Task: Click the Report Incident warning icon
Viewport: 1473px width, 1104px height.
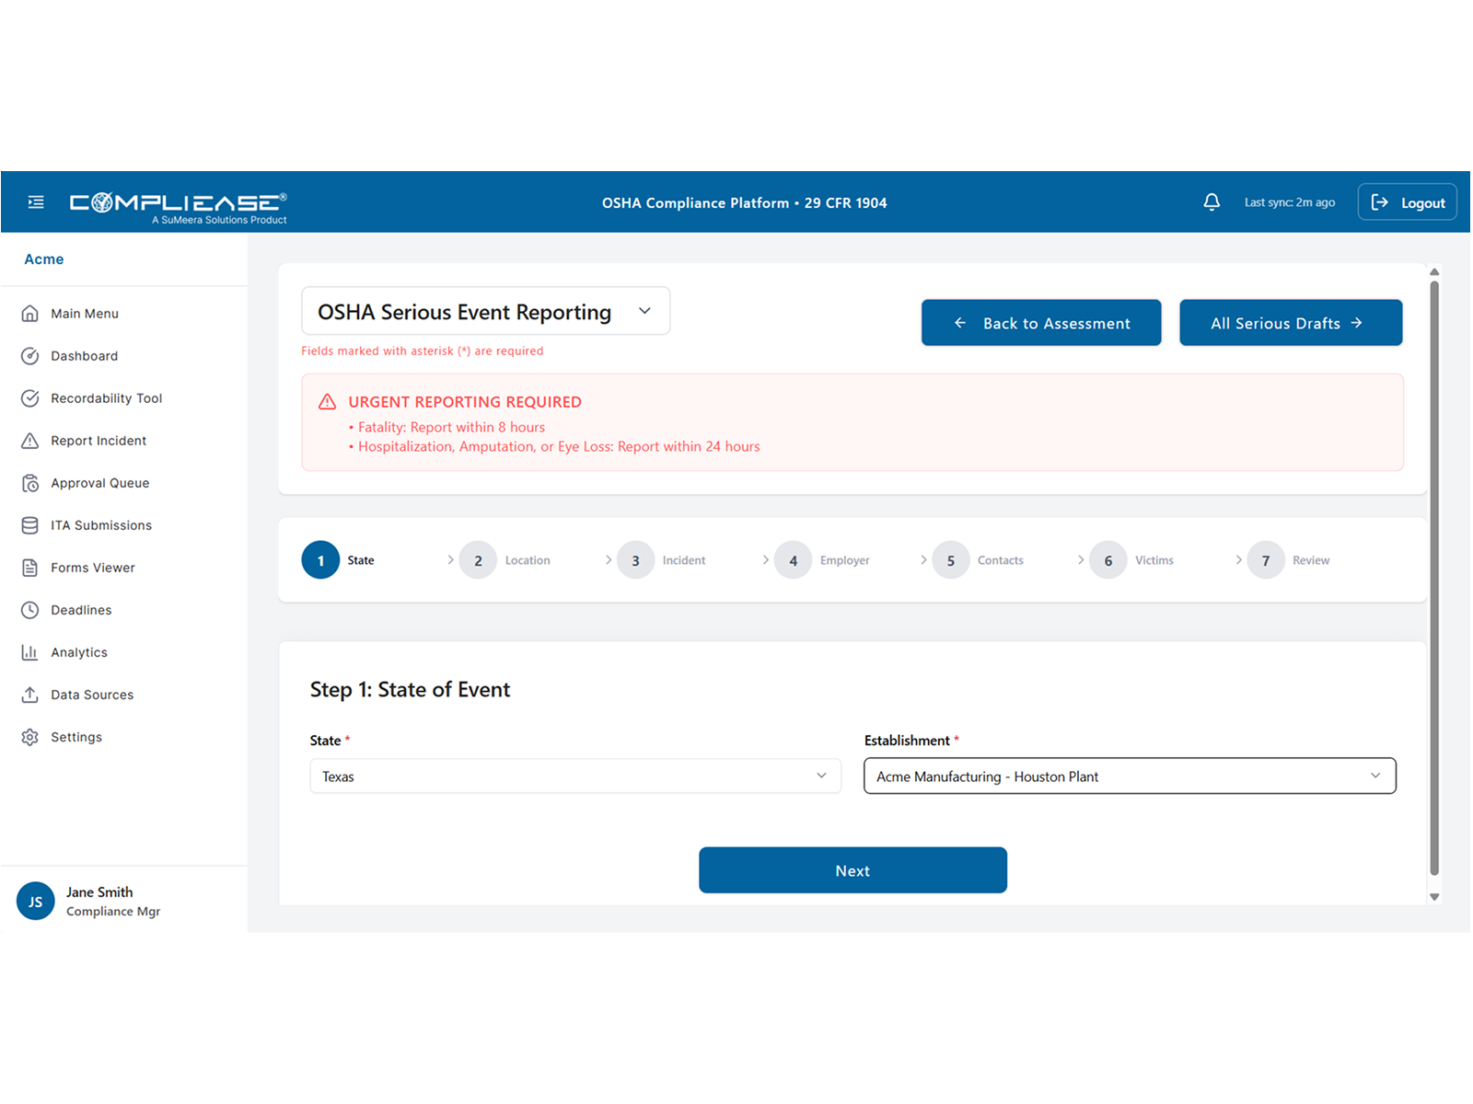Action: (x=30, y=441)
